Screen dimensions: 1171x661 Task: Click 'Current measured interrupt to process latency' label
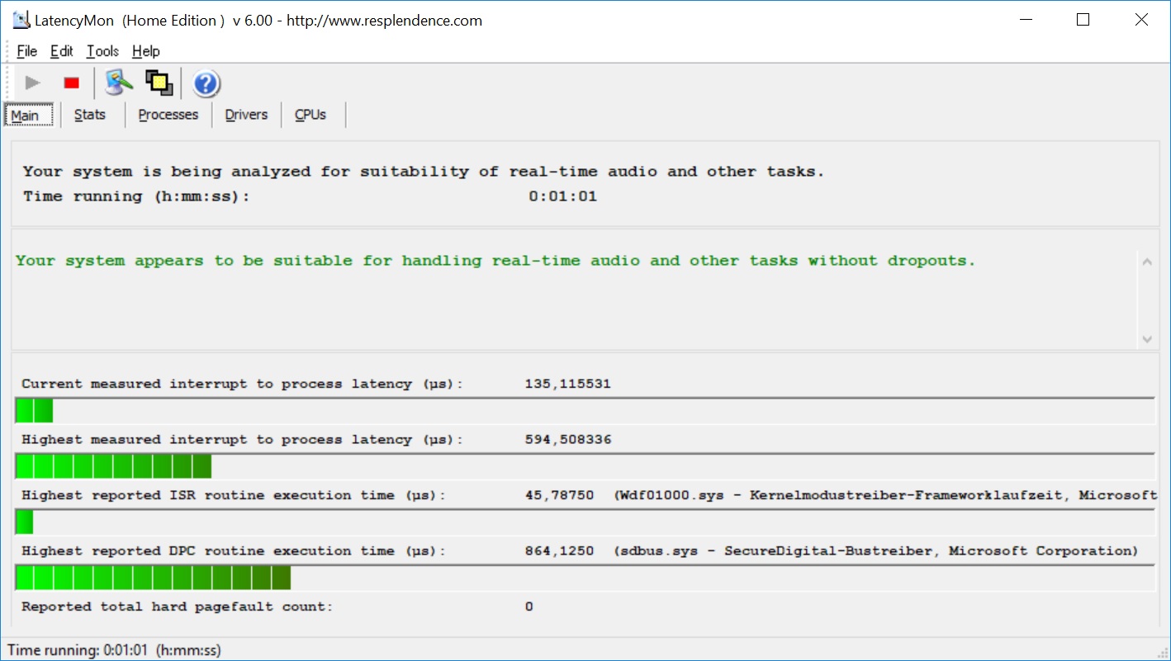(243, 384)
